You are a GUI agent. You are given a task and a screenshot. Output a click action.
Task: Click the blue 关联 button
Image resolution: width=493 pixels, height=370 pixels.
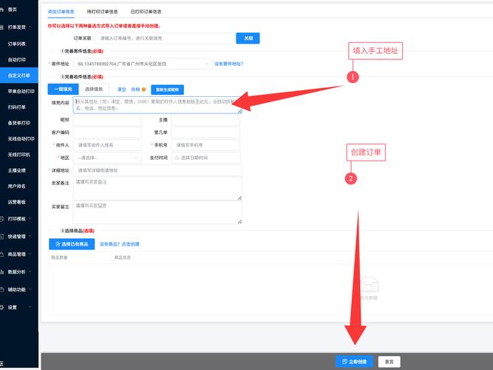[248, 38]
